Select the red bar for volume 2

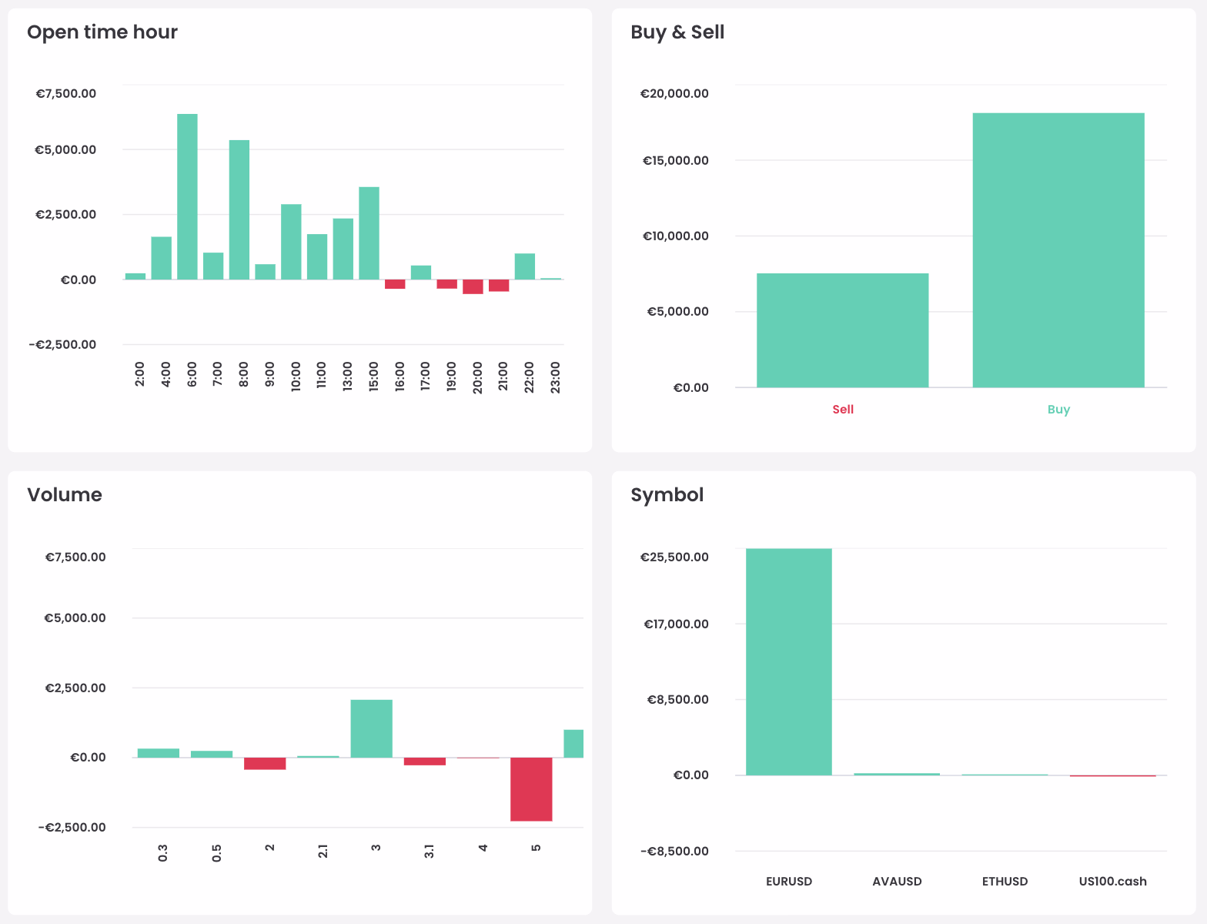[265, 764]
